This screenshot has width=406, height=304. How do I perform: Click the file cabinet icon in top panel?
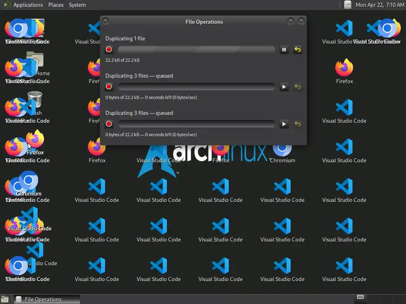[347, 5]
